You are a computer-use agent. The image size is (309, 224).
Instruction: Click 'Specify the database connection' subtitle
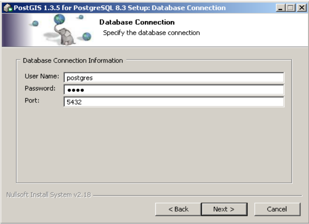click(x=152, y=33)
